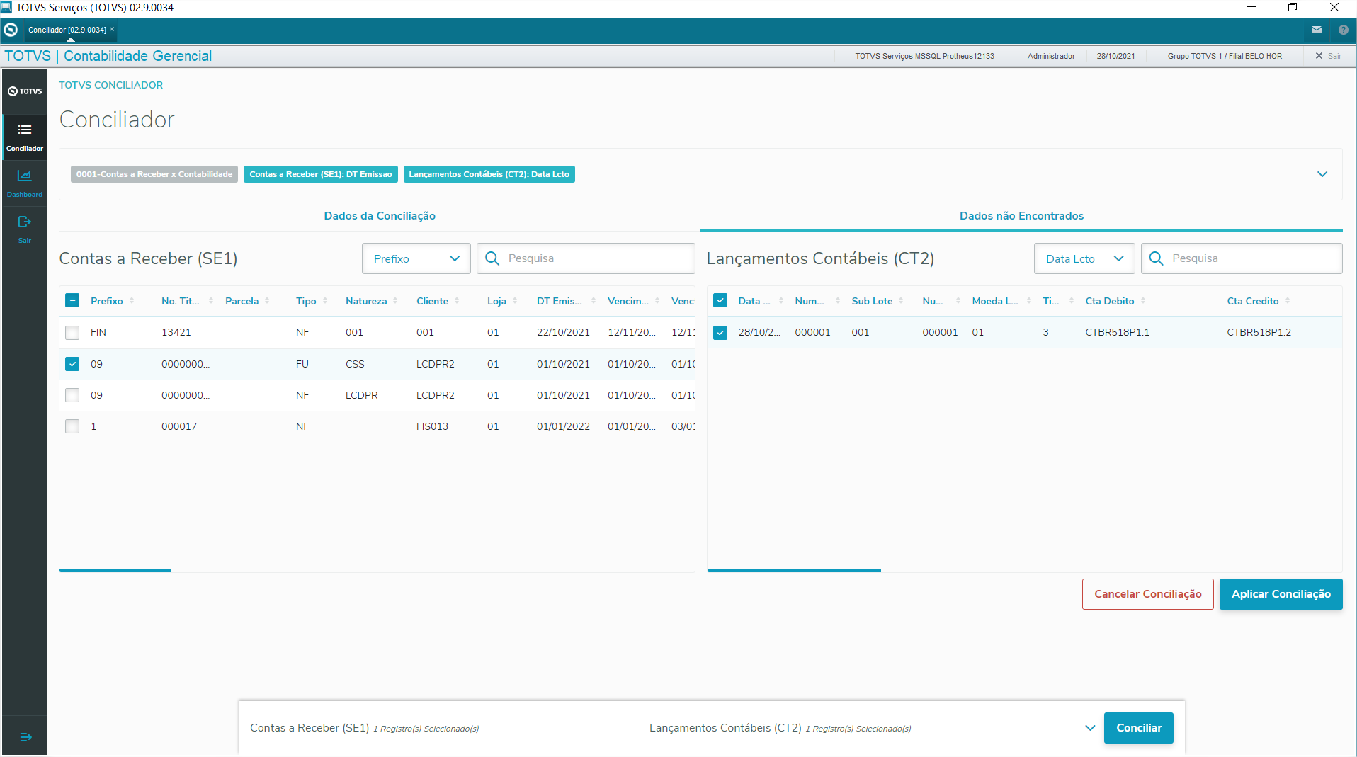Toggle select-all checkbox in Lançamentos Contábeis header
This screenshot has height=757, width=1357.
(720, 300)
